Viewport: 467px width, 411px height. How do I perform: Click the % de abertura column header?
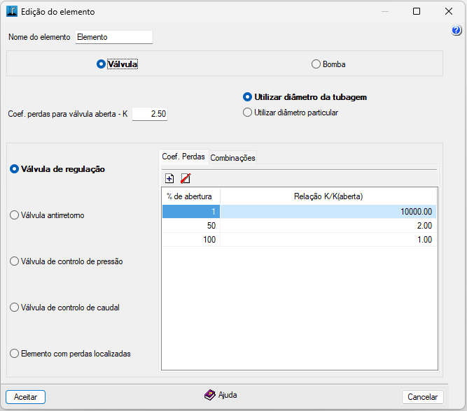[191, 196]
